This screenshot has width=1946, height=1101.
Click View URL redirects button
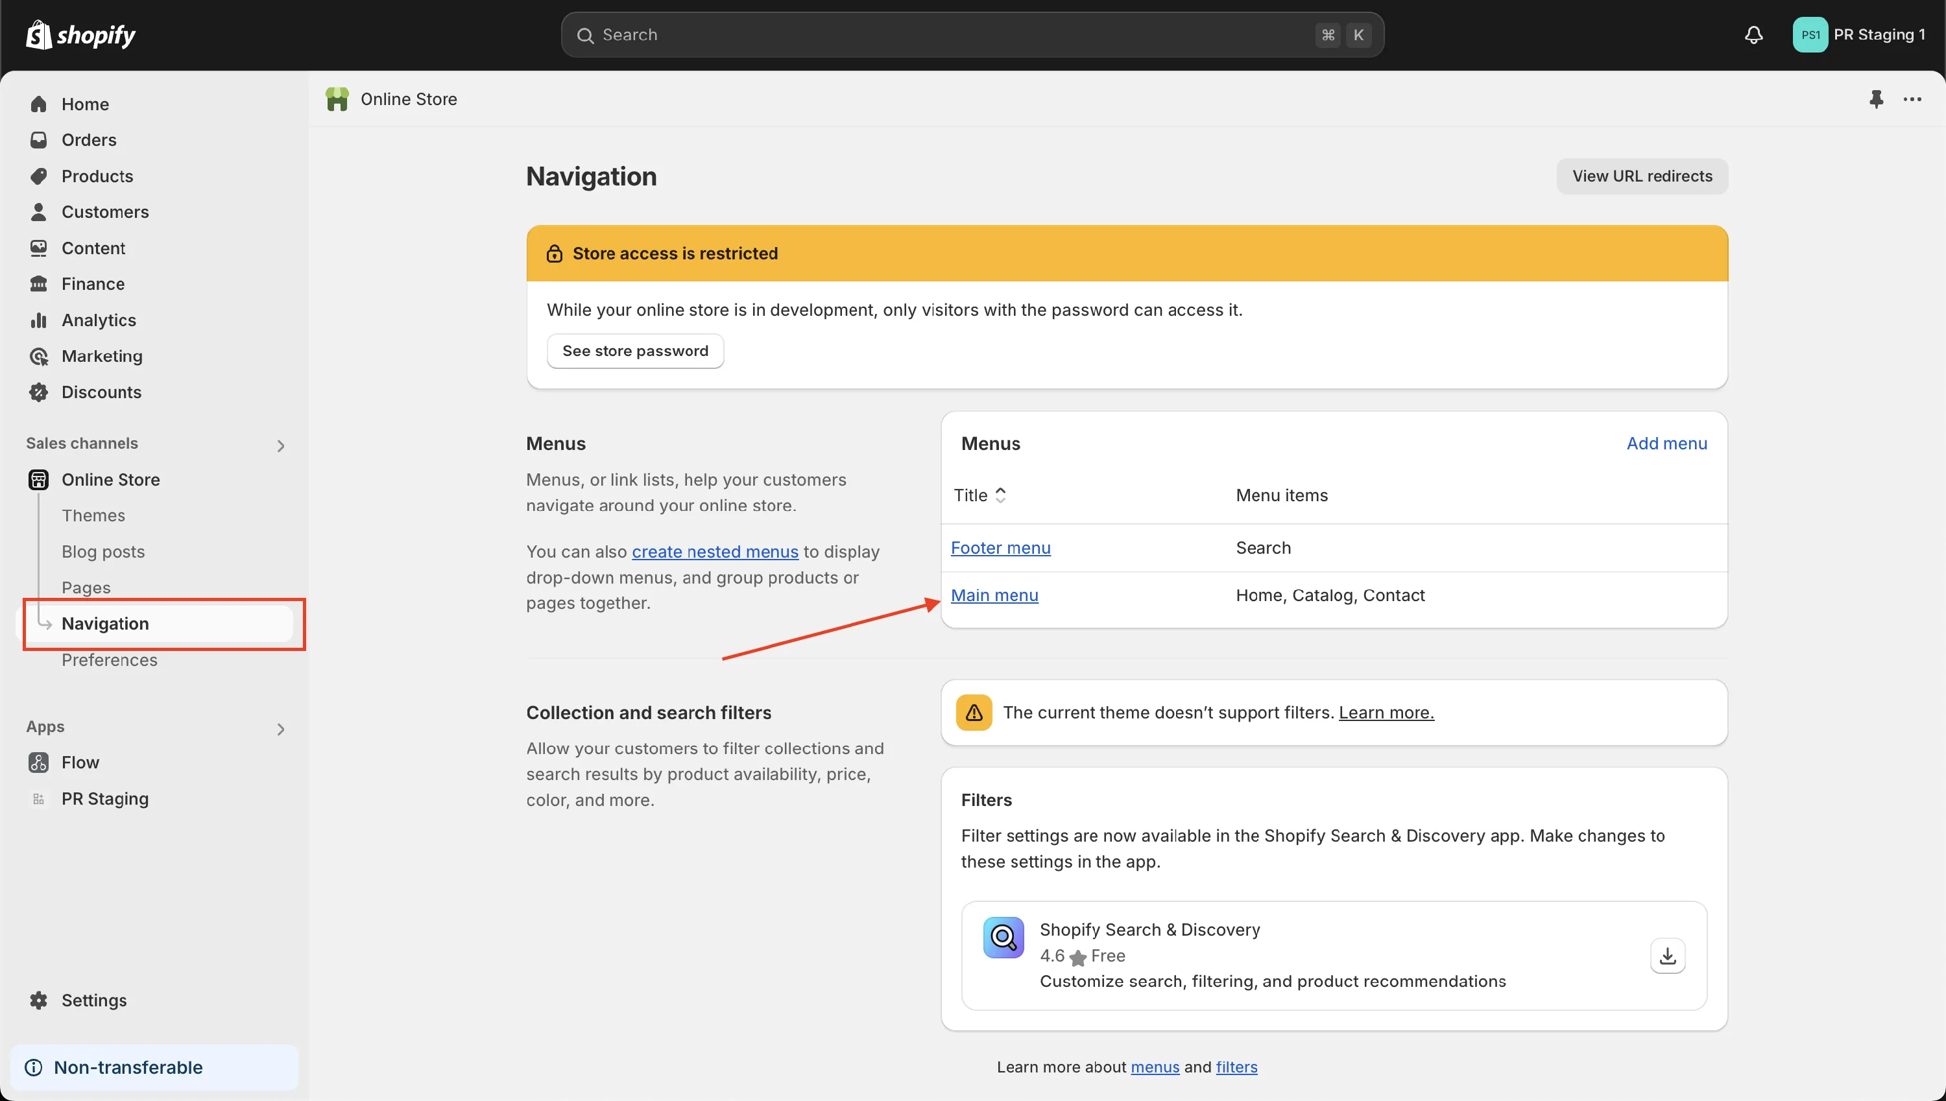(1642, 176)
